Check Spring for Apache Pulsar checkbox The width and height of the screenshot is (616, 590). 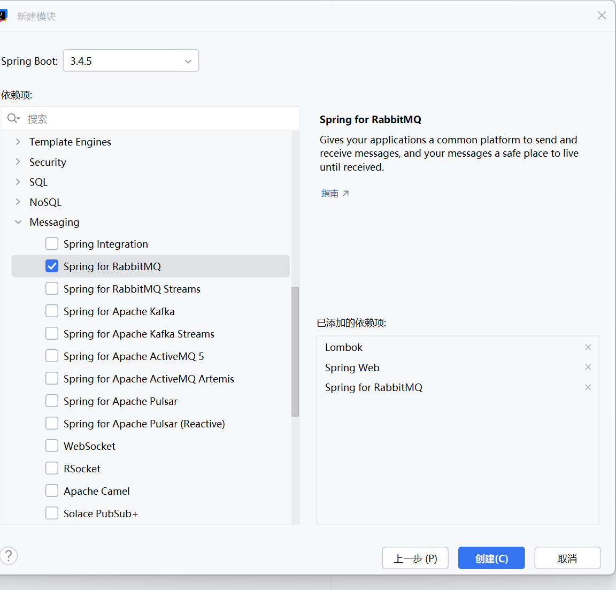tap(52, 401)
